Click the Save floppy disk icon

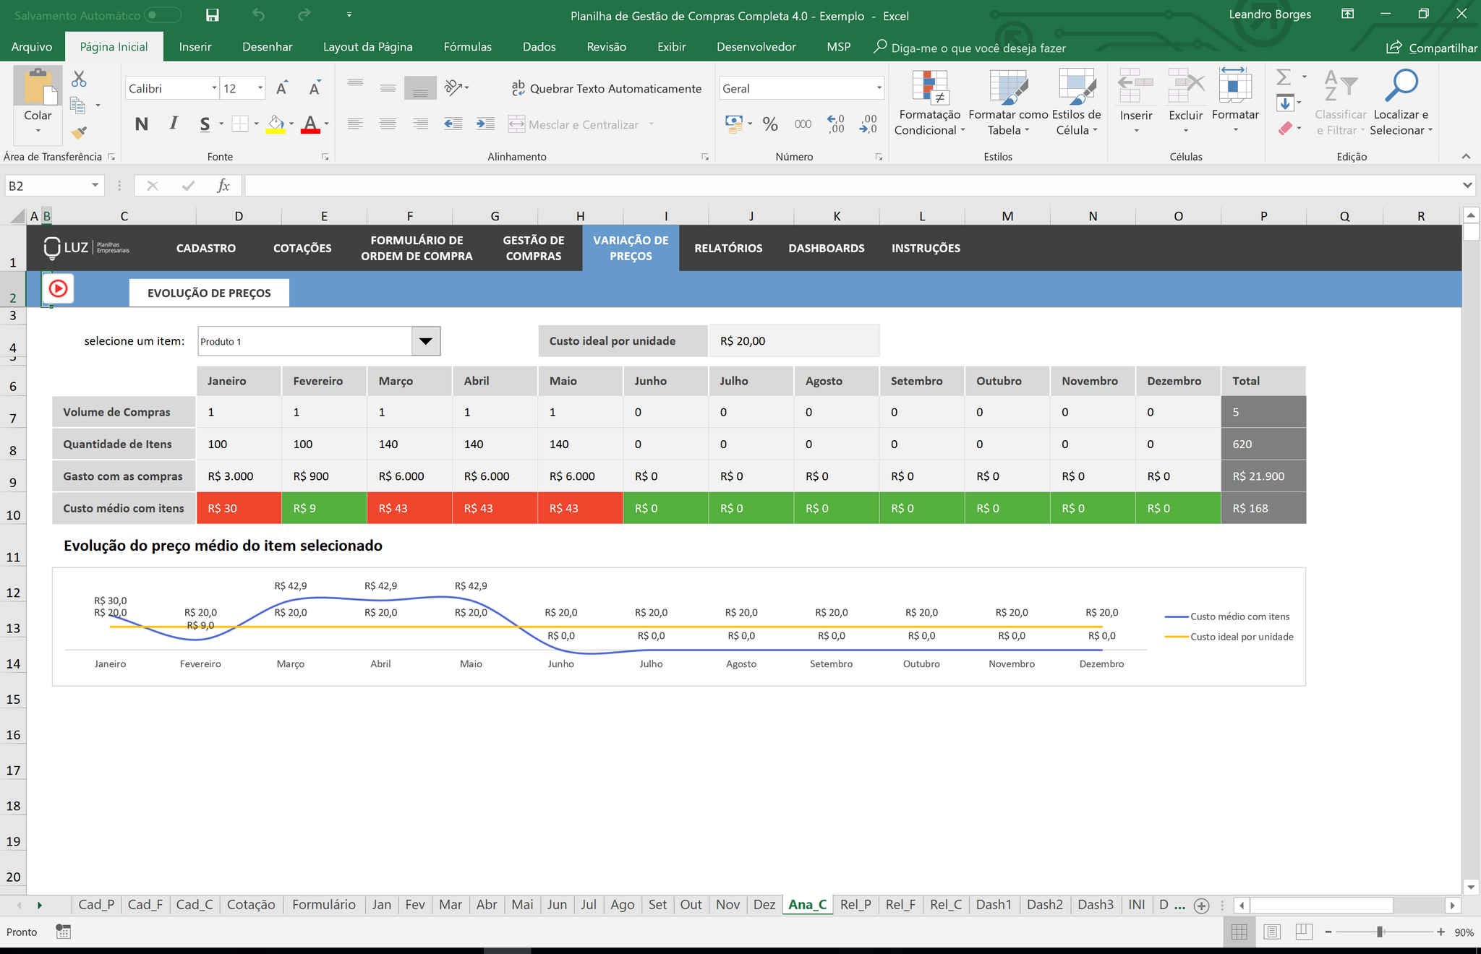[x=212, y=15]
